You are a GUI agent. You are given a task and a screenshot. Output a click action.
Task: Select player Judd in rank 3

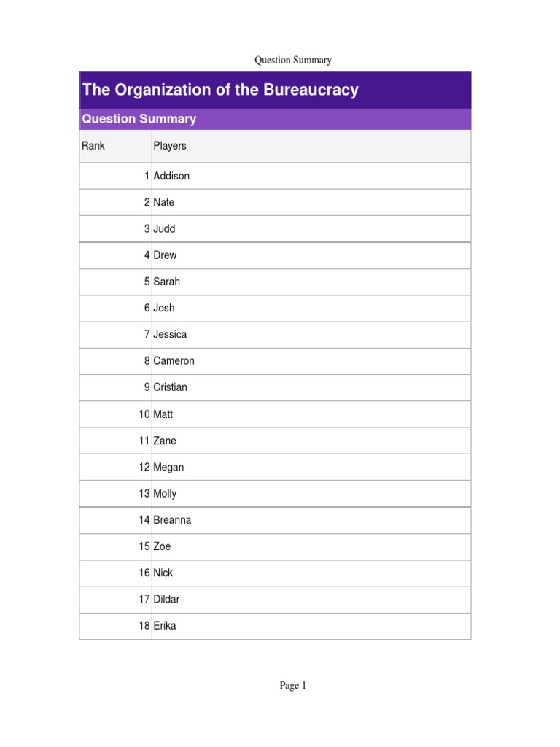click(164, 228)
